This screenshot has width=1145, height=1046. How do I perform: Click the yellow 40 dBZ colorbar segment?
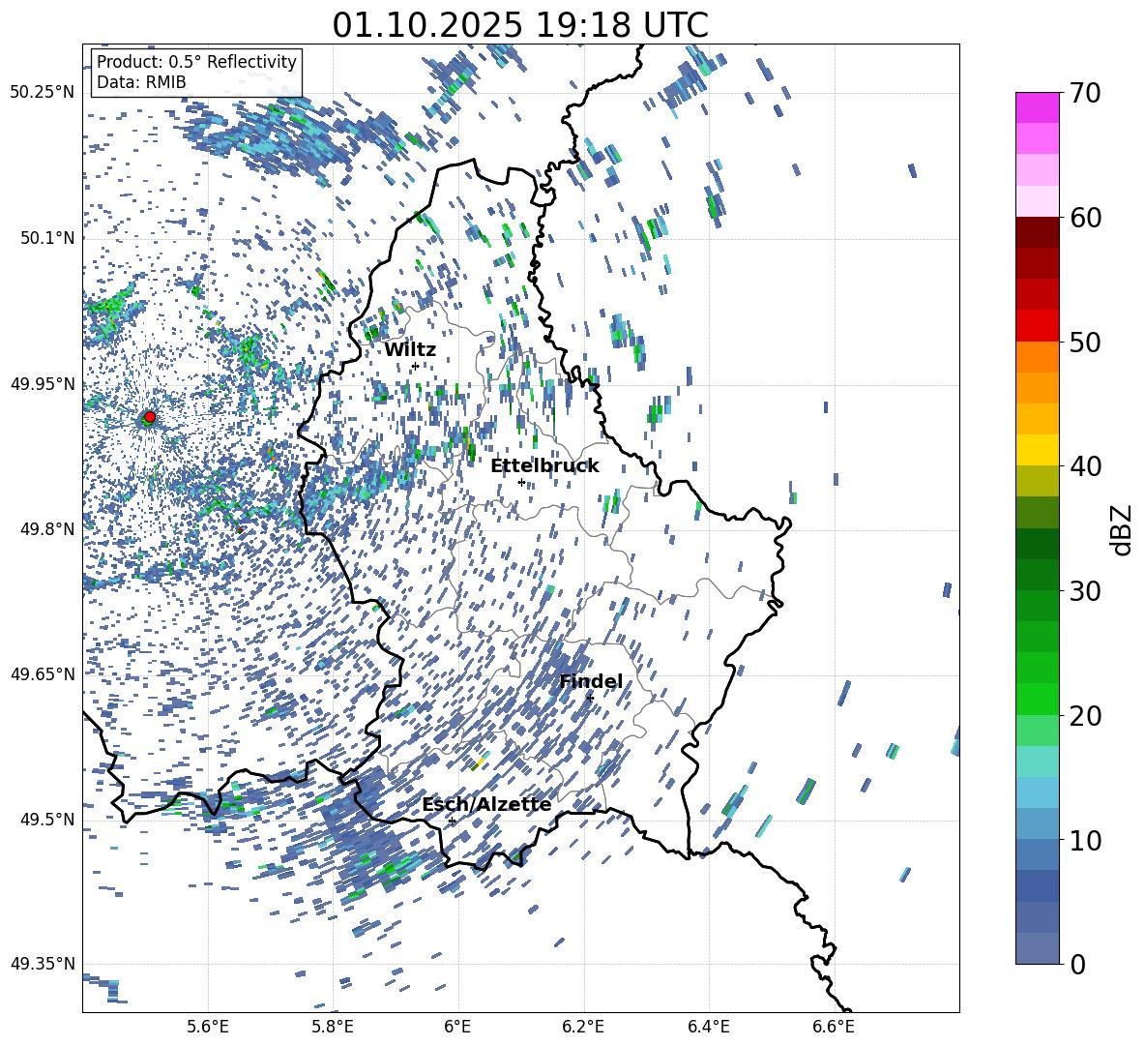pyautogui.click(x=1037, y=450)
